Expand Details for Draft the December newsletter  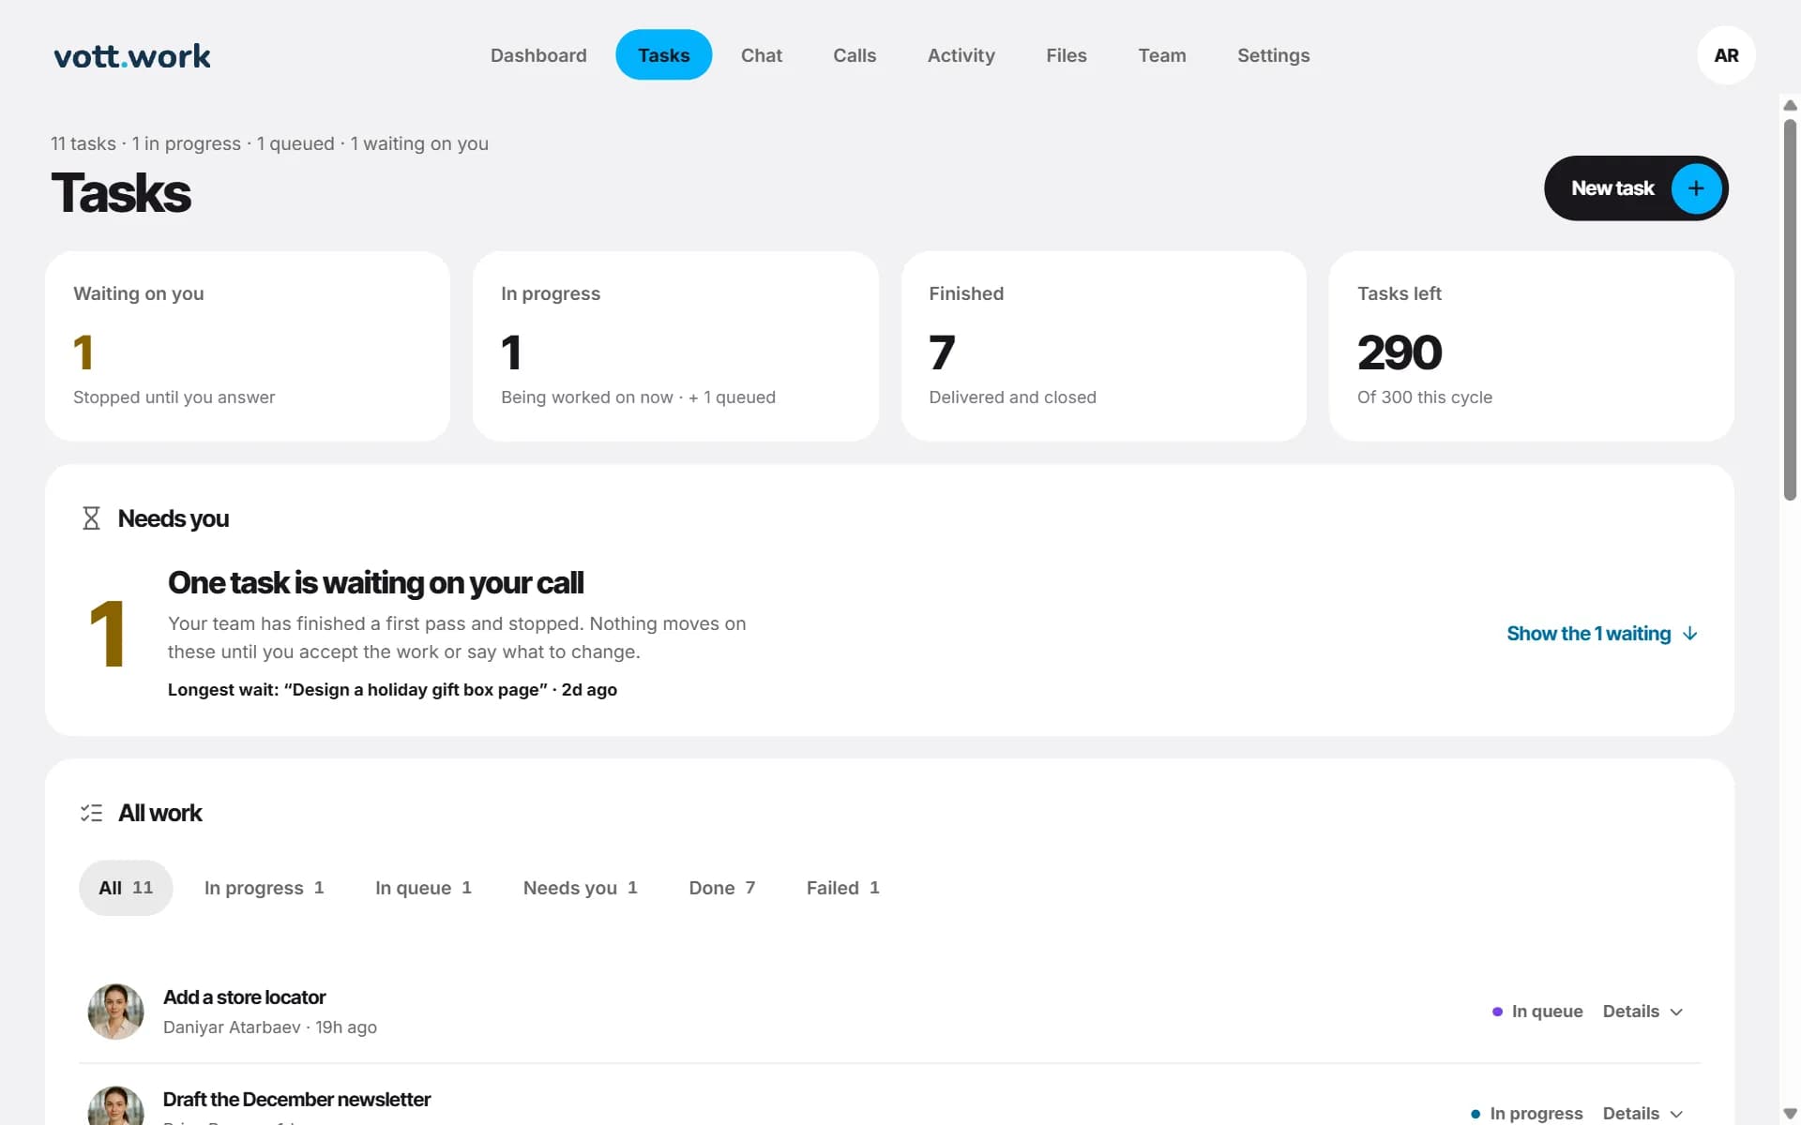click(1642, 1113)
